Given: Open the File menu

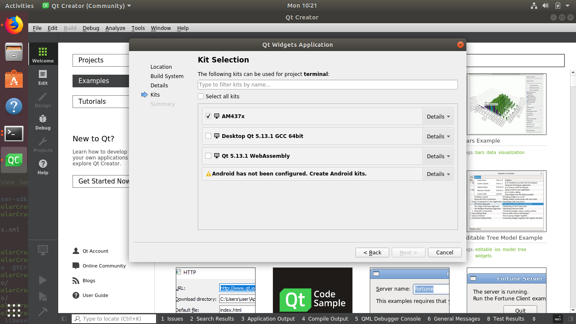Looking at the screenshot, I should click(x=37, y=28).
